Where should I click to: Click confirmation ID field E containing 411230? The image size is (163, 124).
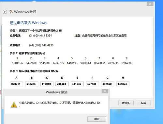(x=77, y=84)
